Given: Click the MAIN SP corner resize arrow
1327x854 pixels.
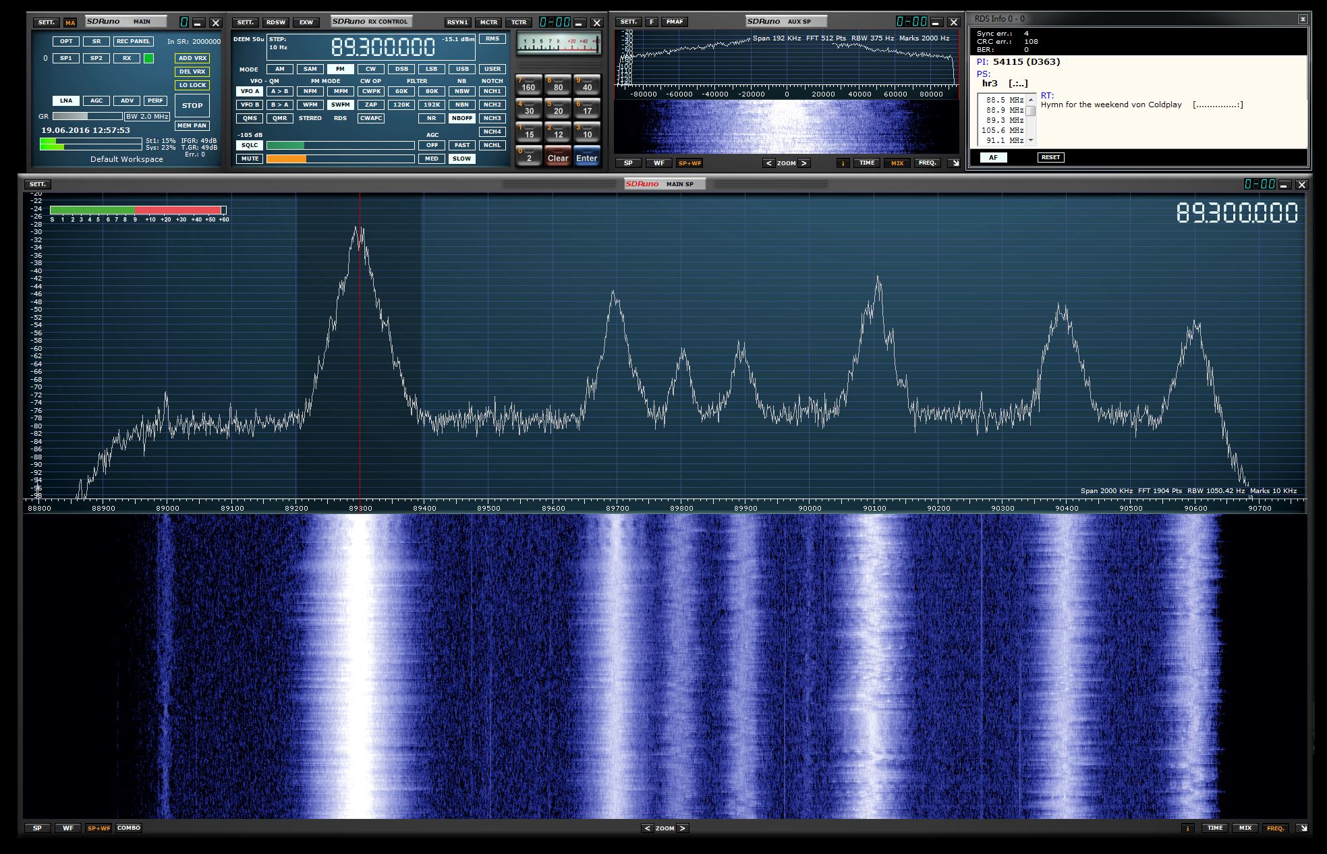Looking at the screenshot, I should [x=1303, y=828].
